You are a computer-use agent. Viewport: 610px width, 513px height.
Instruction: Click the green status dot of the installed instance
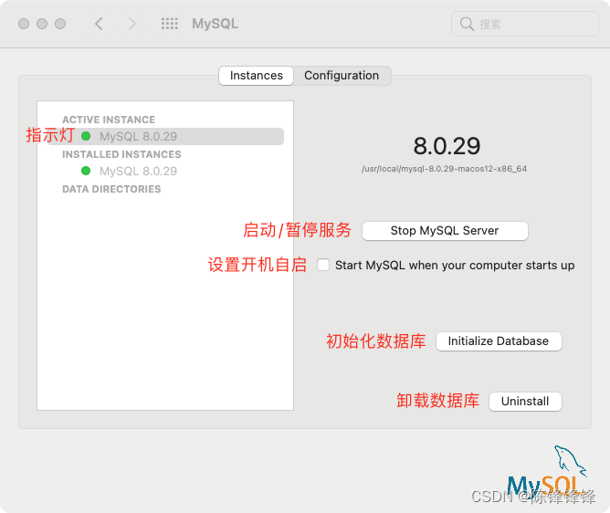(x=86, y=171)
